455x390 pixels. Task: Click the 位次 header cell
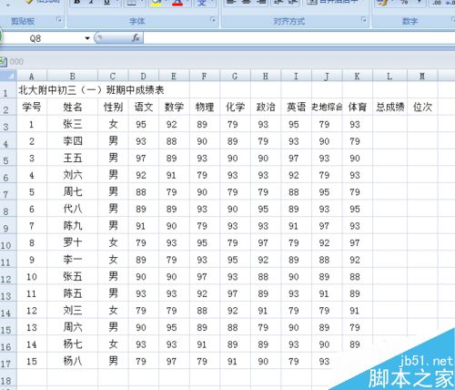point(422,107)
